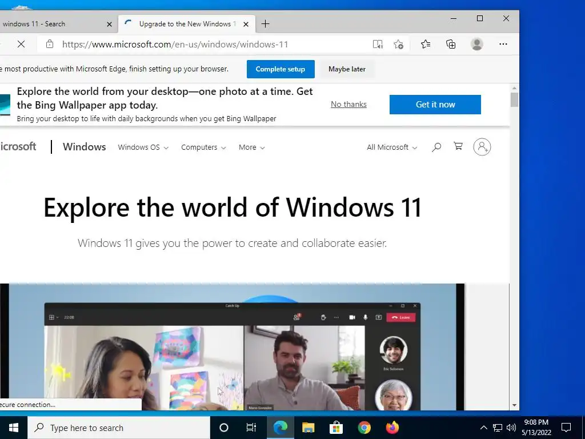
Task: Expand the Windows OS menu
Action: pos(143,147)
